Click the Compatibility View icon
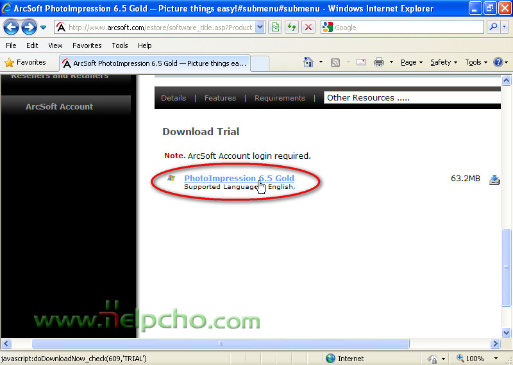This screenshot has height=365, width=513. pos(275,28)
